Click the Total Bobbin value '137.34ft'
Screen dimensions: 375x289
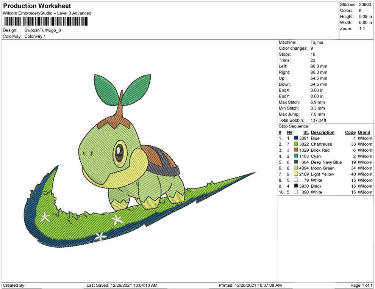click(x=318, y=120)
